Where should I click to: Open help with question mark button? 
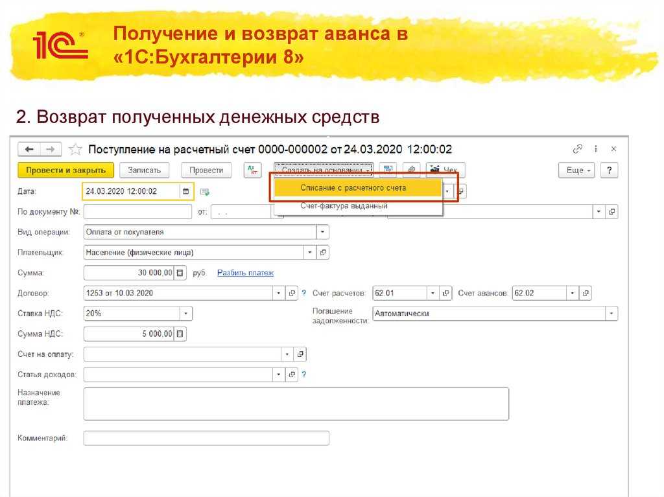[609, 170]
